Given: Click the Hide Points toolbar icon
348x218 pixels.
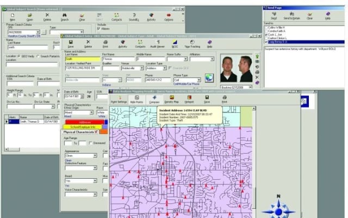Looking at the screenshot, I should pyautogui.click(x=136, y=100).
